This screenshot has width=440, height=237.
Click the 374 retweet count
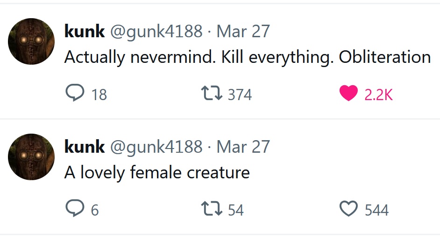pyautogui.click(x=240, y=95)
